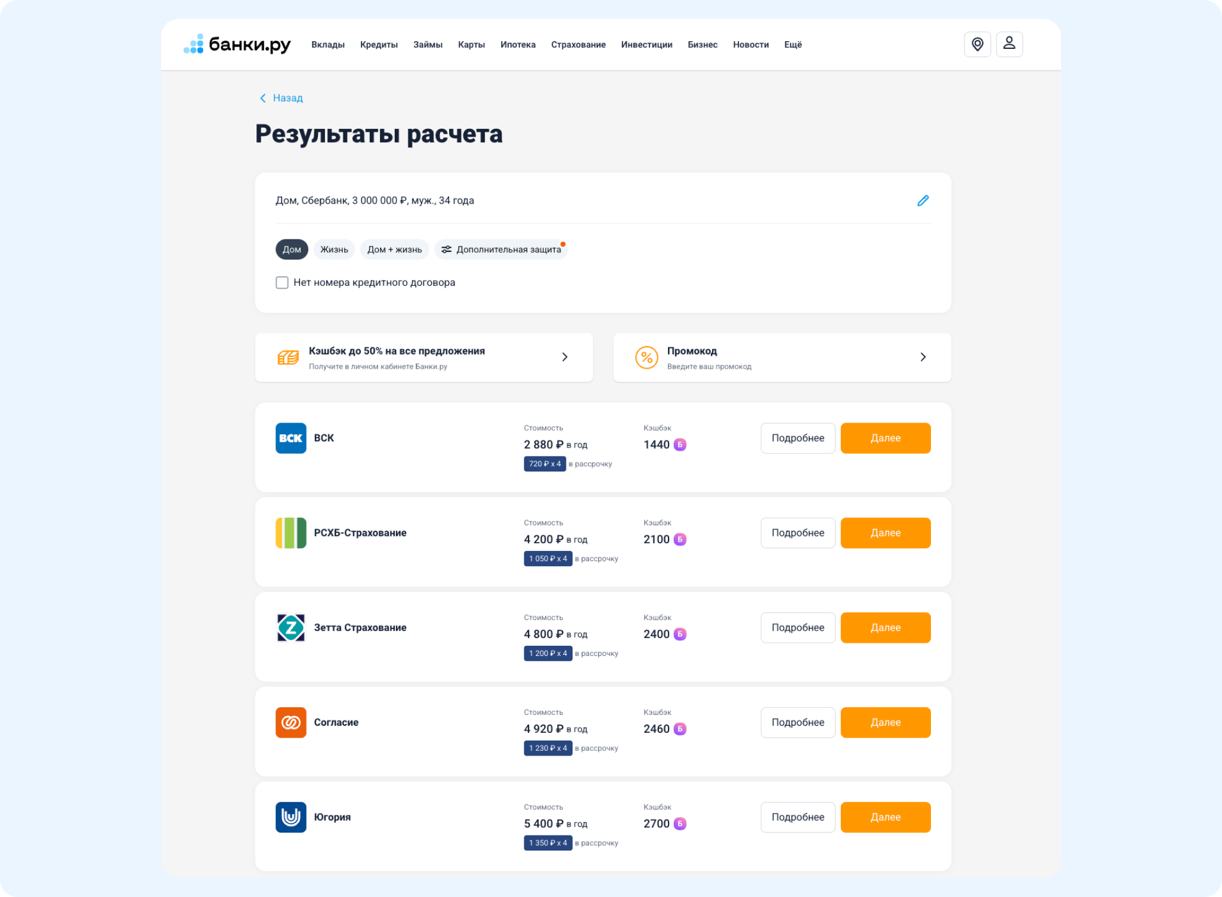Viewport: 1222px width, 897px height.
Task: Go back via 'Назад' link
Action: click(x=281, y=98)
